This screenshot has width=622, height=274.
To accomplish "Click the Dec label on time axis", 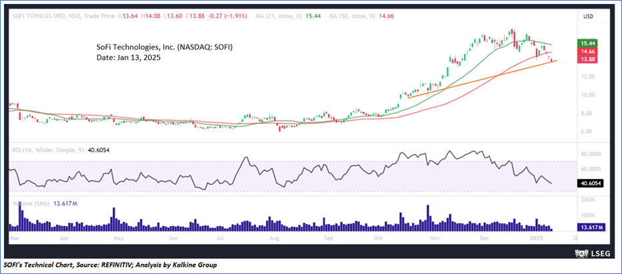I will pos(483,239).
